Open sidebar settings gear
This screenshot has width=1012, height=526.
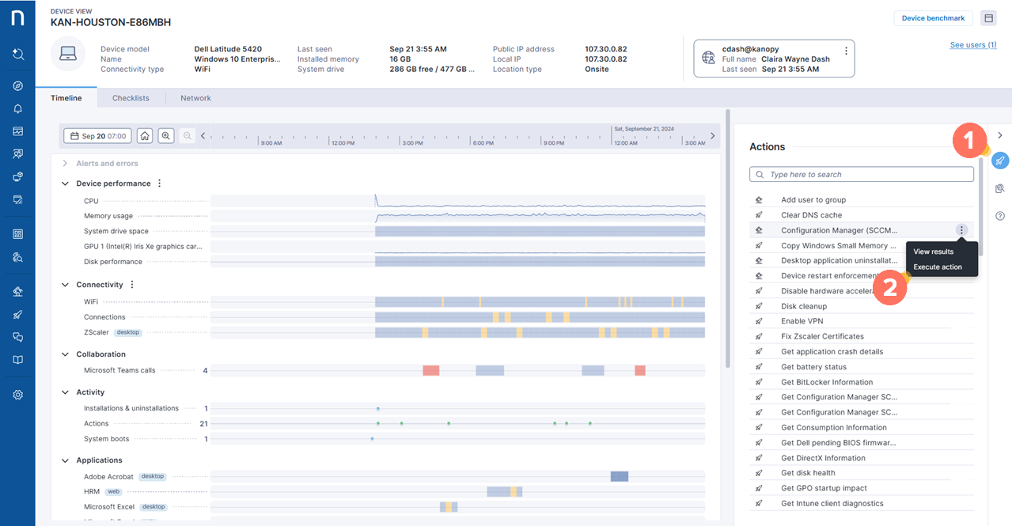click(17, 395)
